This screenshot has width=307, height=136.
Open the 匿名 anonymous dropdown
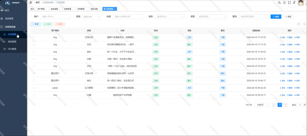pos(254,17)
